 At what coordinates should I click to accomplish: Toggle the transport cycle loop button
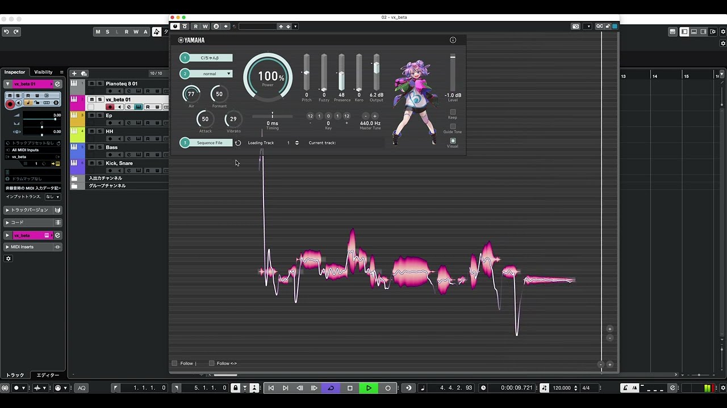(331, 388)
